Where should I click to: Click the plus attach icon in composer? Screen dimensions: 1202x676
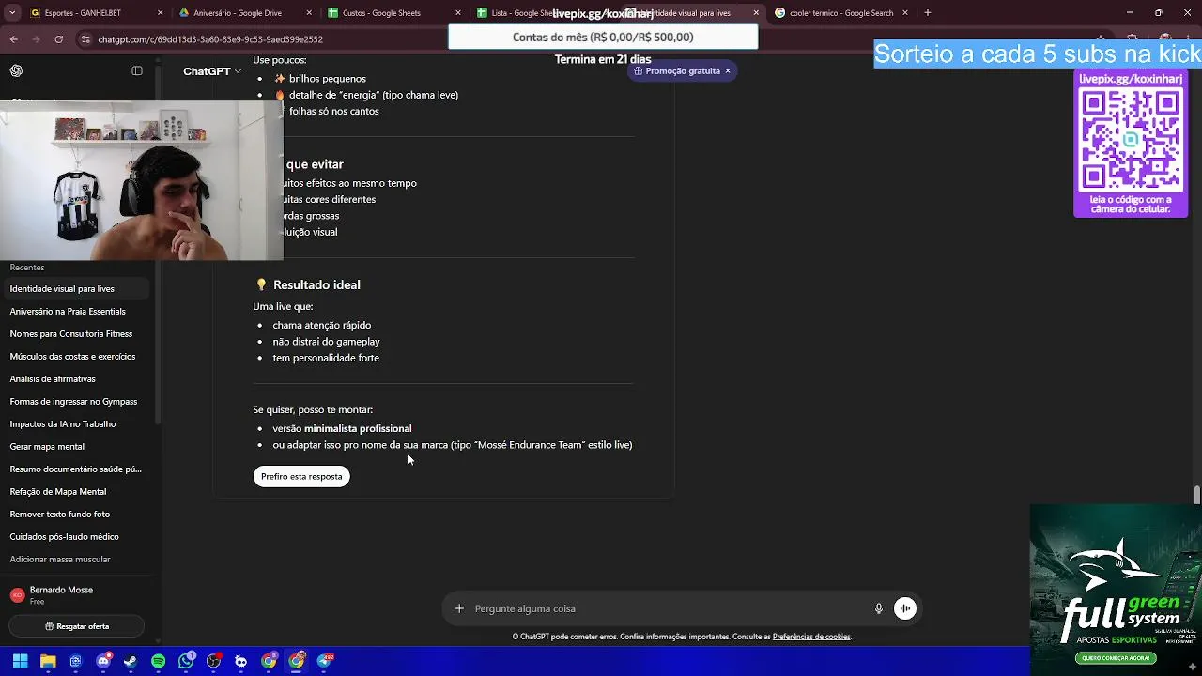pyautogui.click(x=459, y=608)
